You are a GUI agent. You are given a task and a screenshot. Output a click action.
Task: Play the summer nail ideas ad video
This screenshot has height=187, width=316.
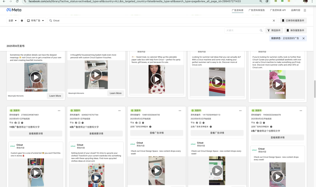pos(217,82)
